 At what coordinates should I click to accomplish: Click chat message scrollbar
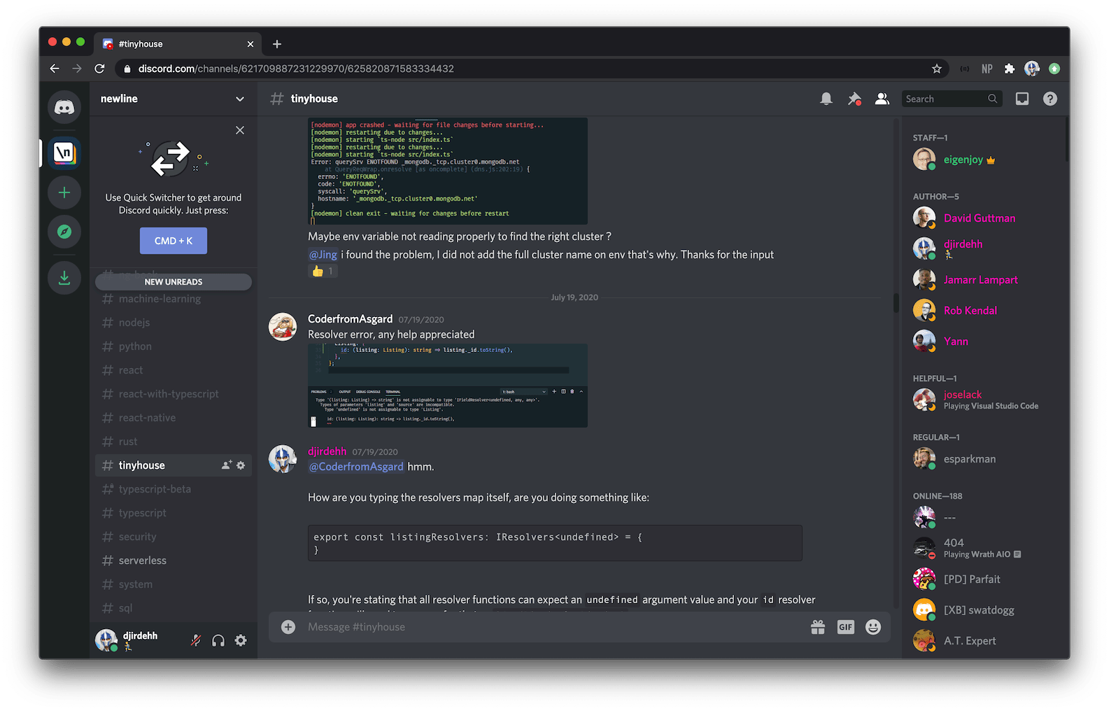coord(896,303)
